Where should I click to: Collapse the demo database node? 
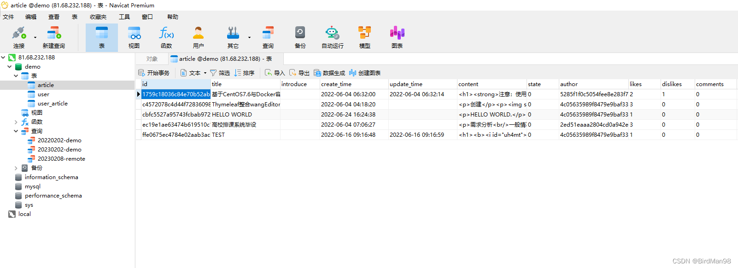(x=9, y=67)
